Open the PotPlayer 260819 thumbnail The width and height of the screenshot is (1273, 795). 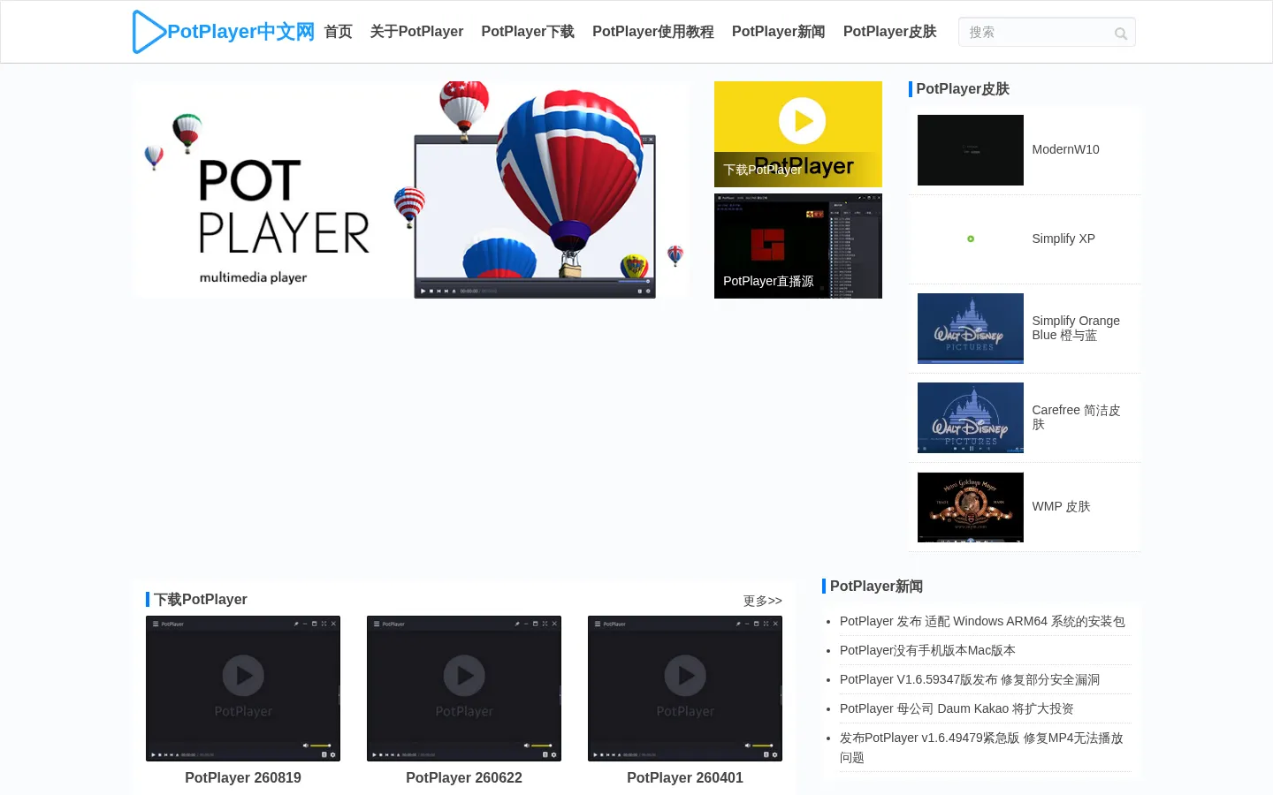[x=243, y=689]
